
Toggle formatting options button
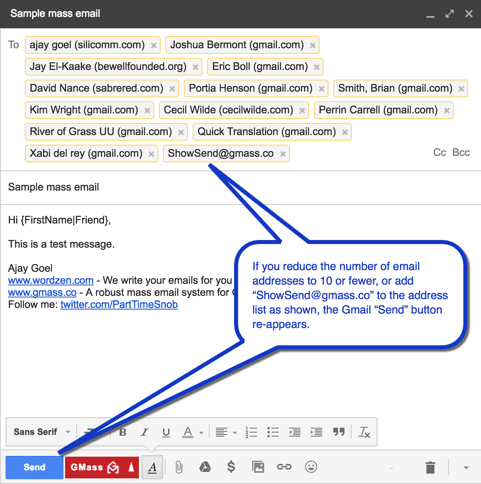click(x=152, y=467)
